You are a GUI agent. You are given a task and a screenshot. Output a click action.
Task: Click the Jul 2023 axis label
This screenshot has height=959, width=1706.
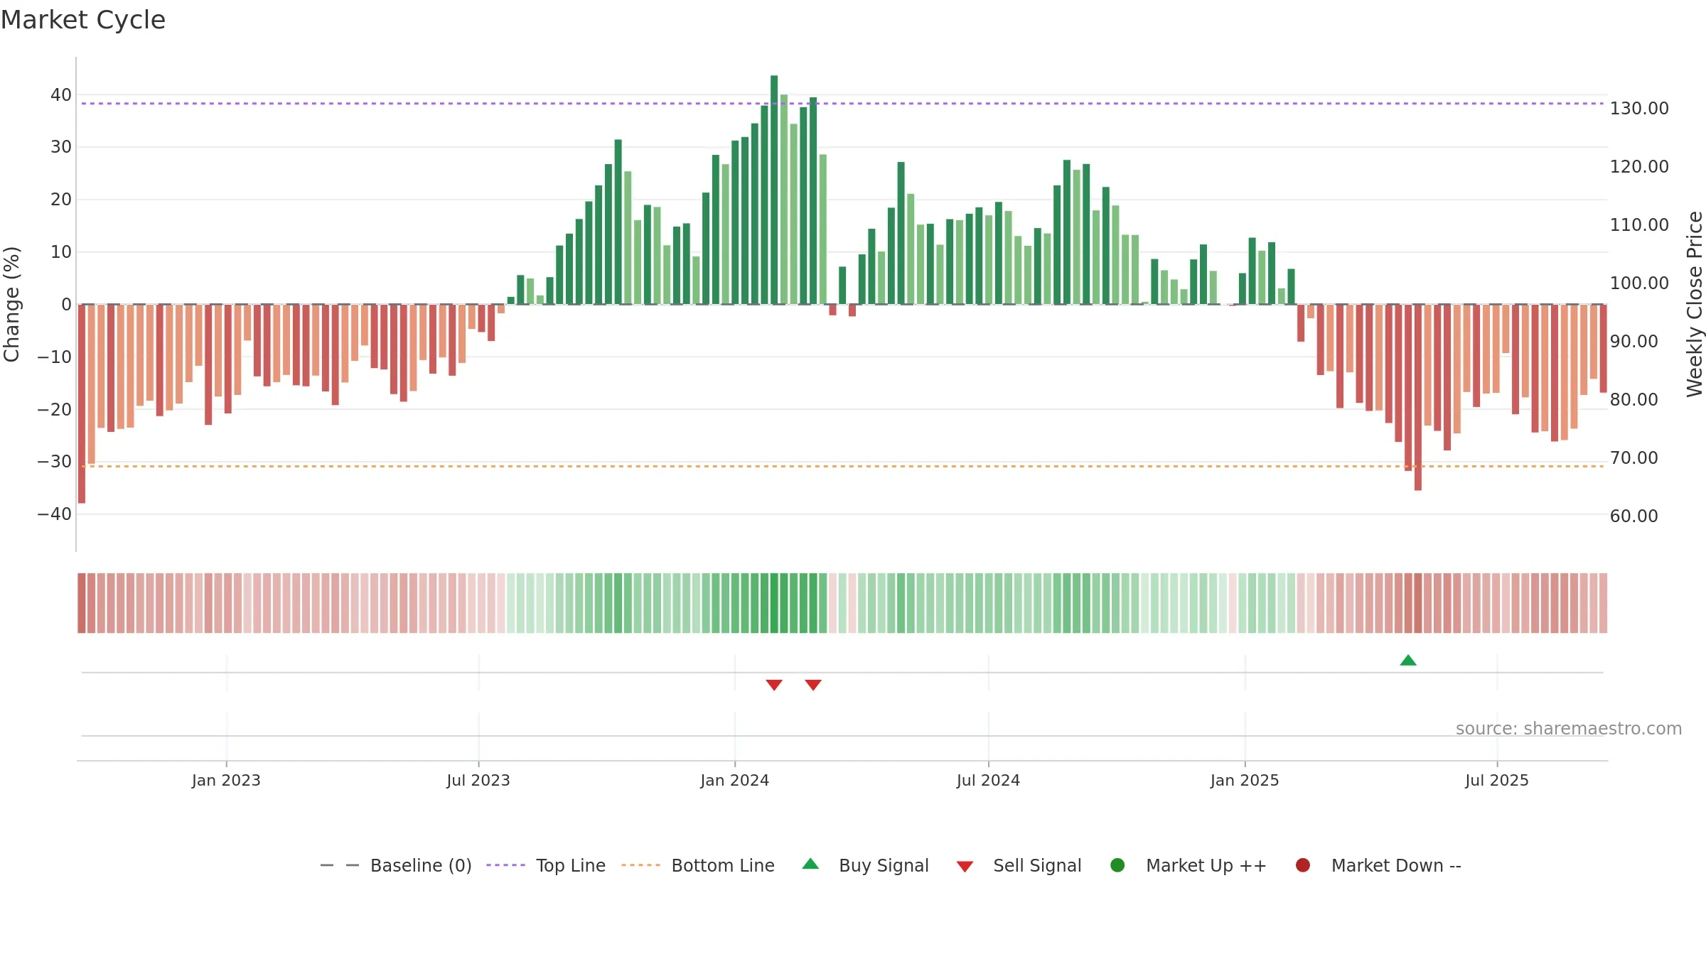(x=478, y=781)
